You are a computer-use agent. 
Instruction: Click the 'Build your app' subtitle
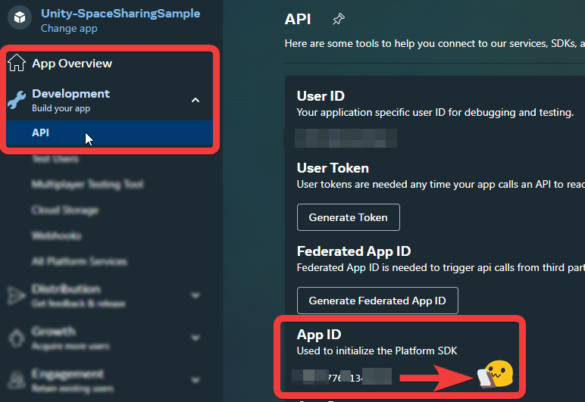click(61, 108)
